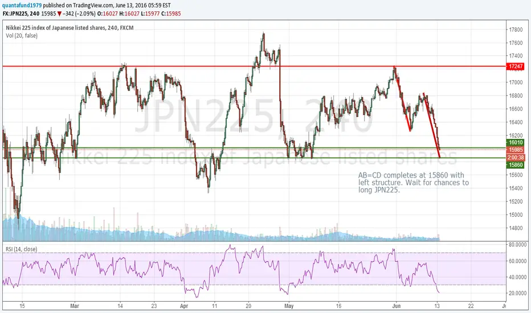Select the C:15985 close value
Screen dimensions: 531x313
coord(171,14)
